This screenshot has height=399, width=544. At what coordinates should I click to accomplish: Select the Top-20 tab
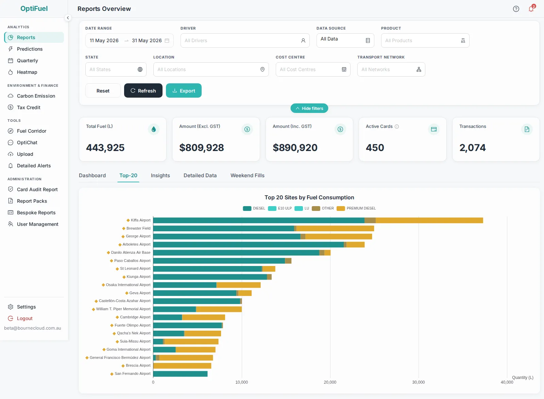128,176
